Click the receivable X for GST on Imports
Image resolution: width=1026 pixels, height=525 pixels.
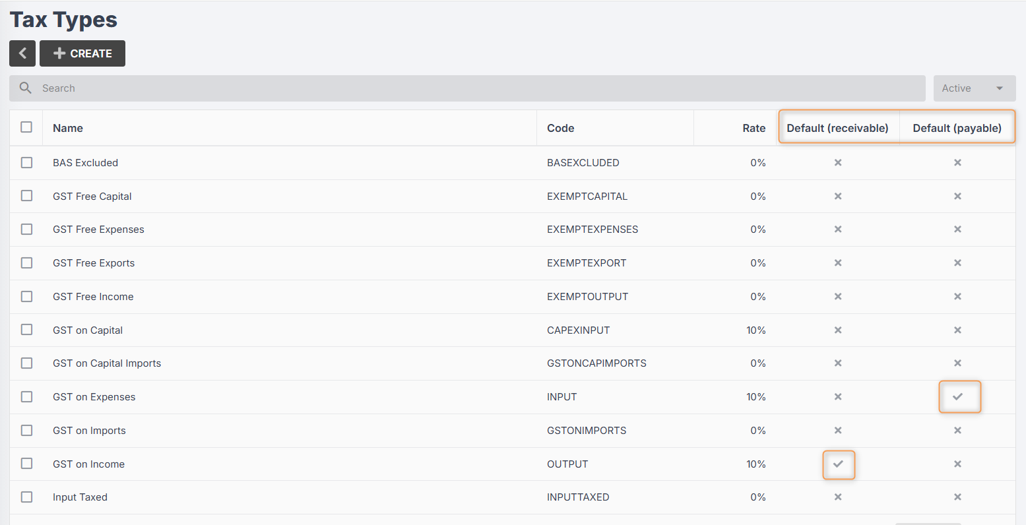point(838,430)
